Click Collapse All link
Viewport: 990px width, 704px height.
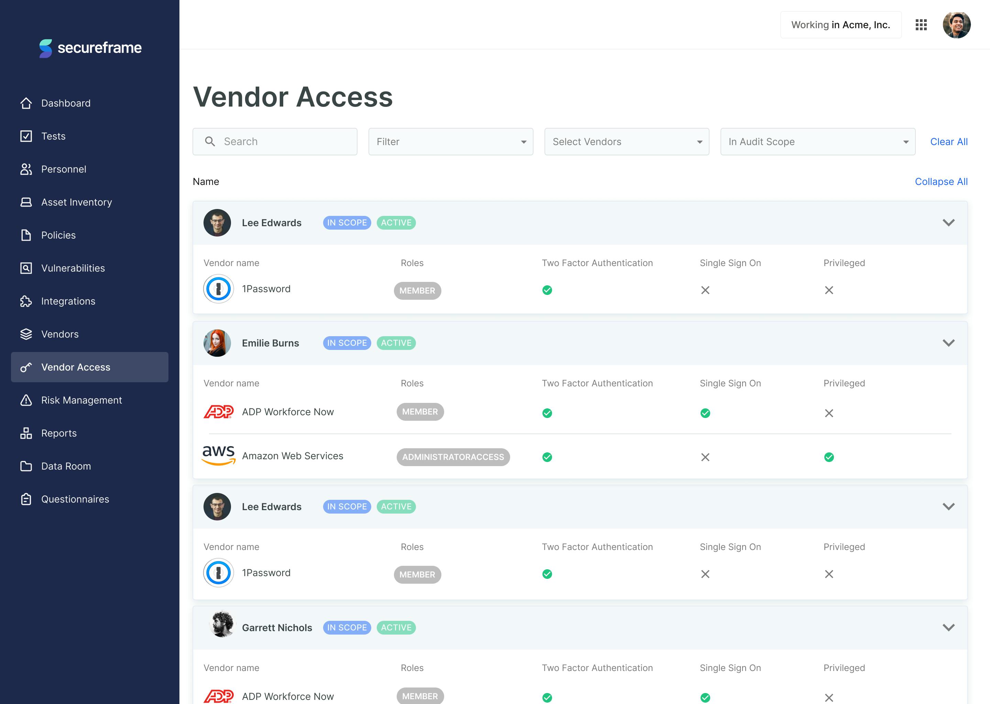(940, 181)
